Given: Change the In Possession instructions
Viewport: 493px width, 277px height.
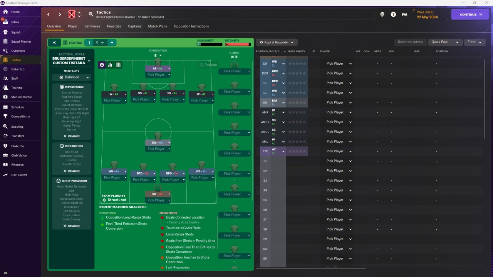Looking at the screenshot, I should (x=72, y=136).
